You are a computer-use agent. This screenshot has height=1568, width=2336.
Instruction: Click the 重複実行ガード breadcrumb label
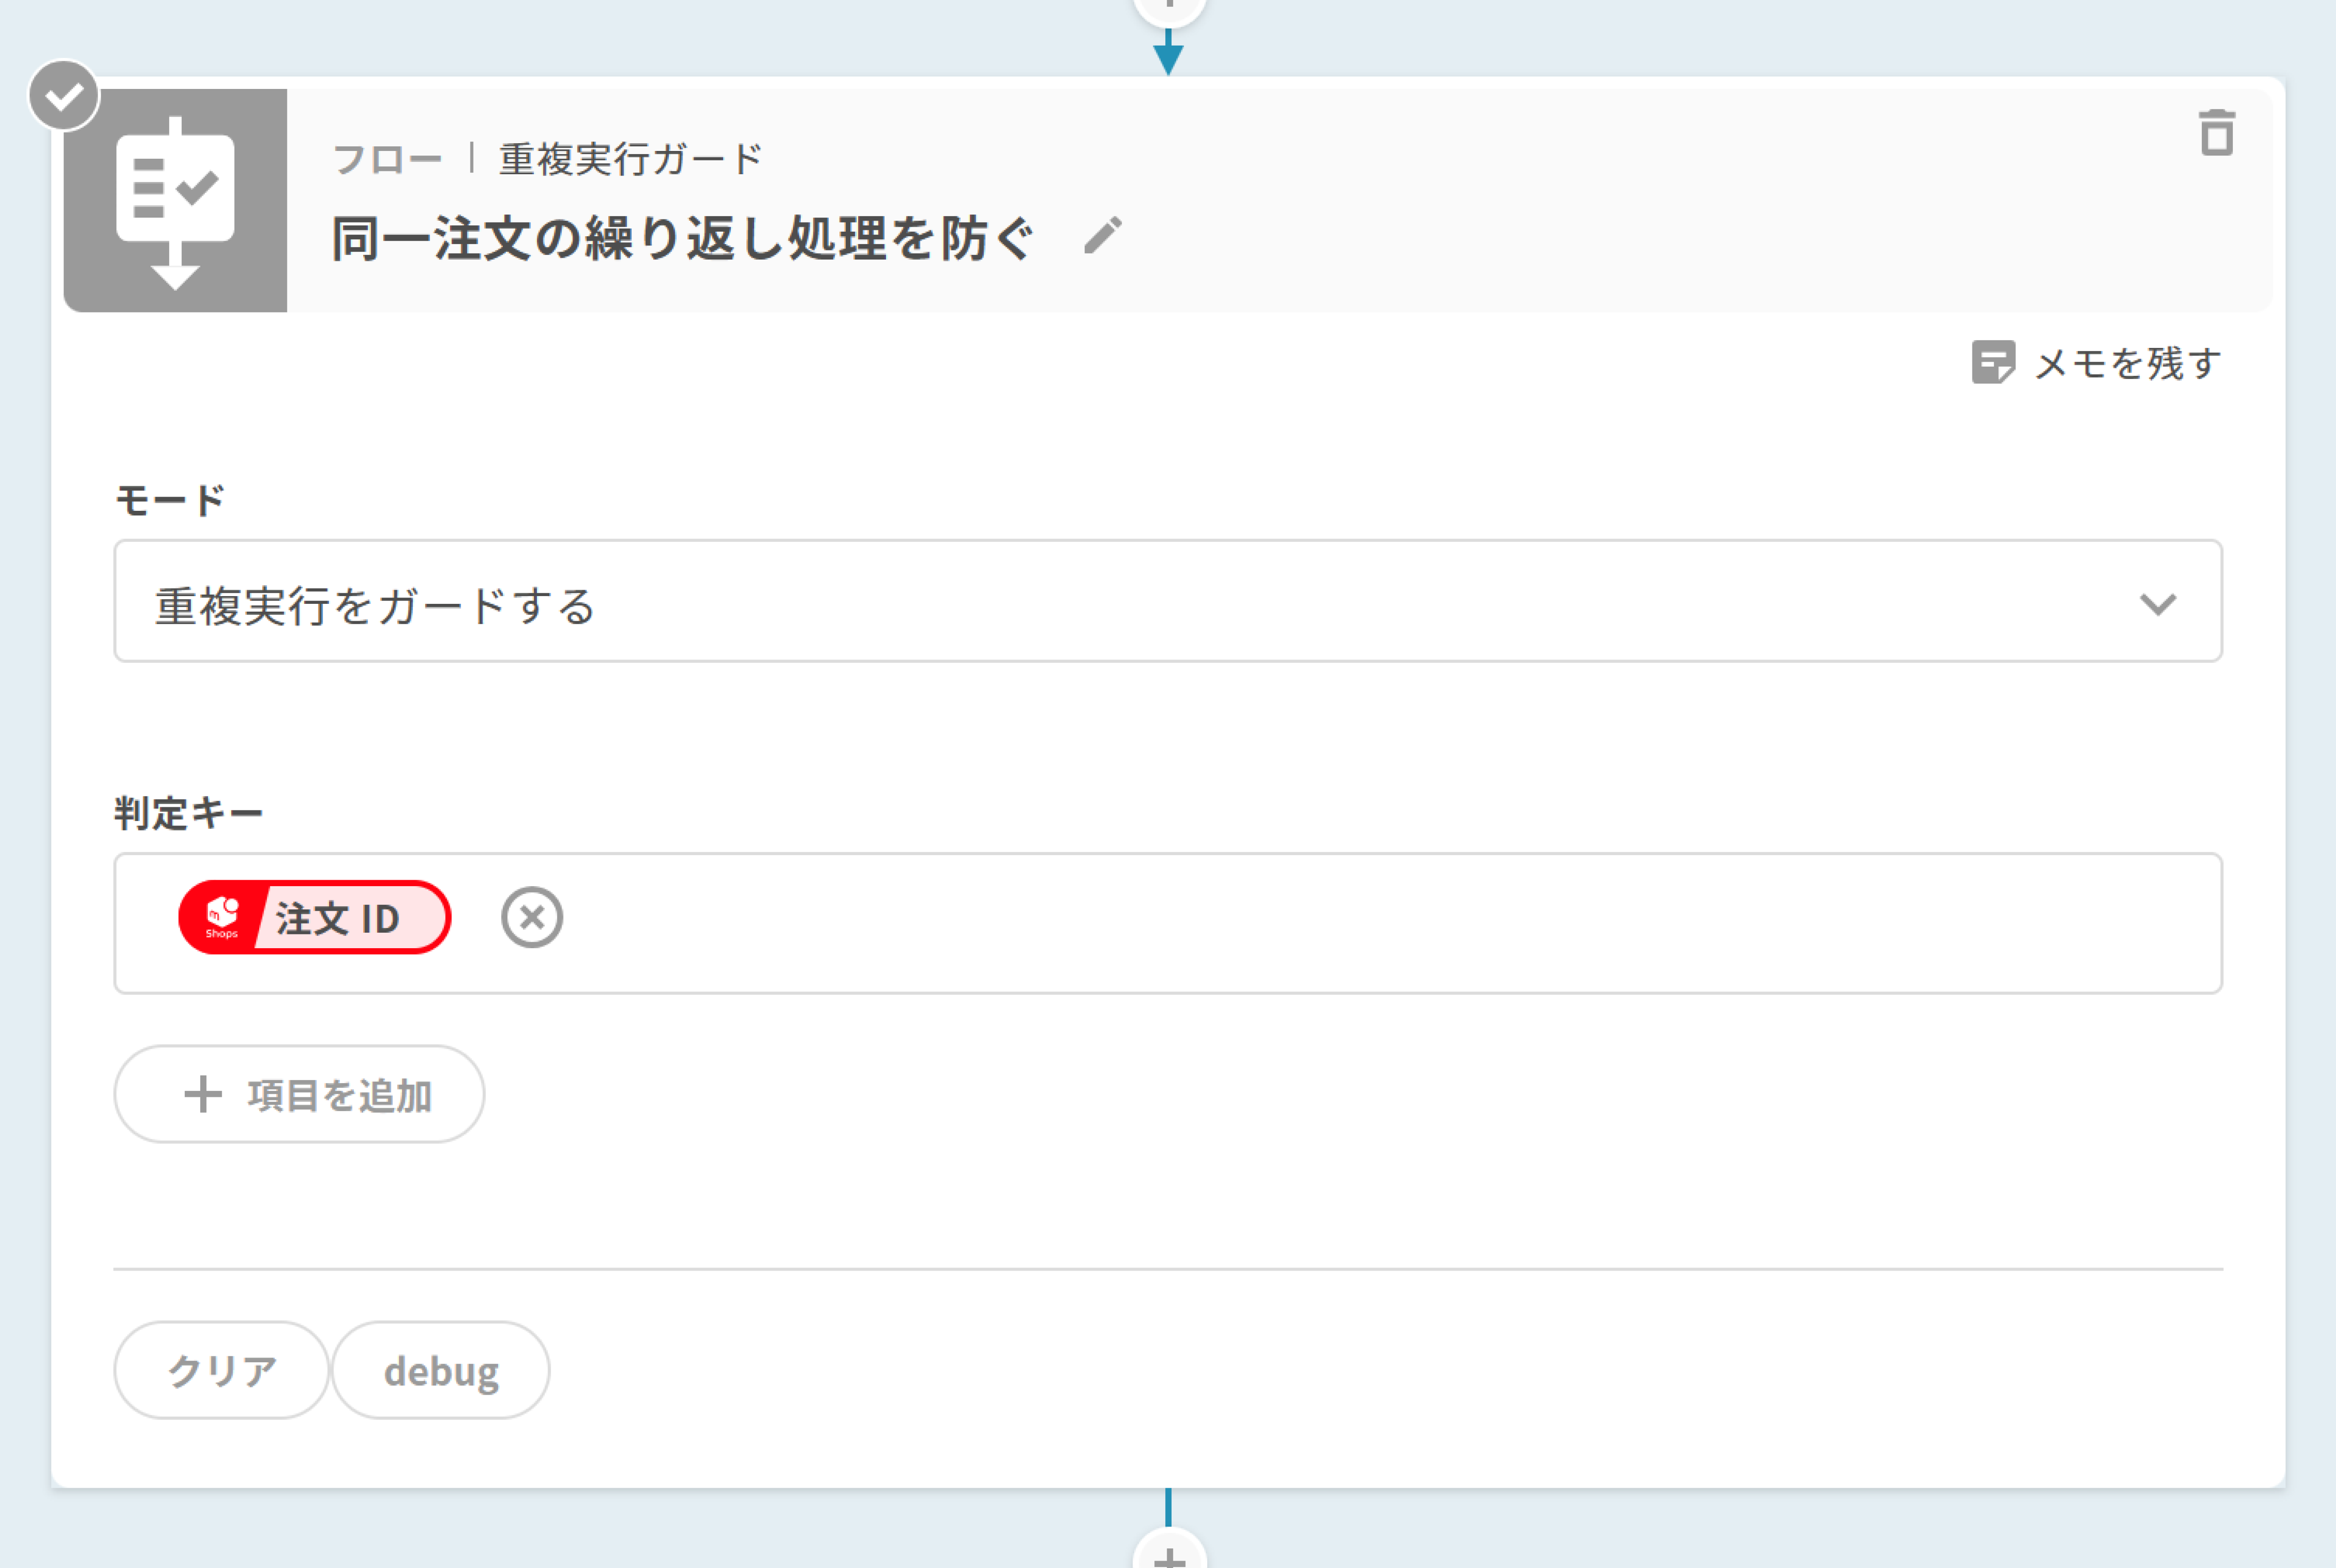[630, 159]
